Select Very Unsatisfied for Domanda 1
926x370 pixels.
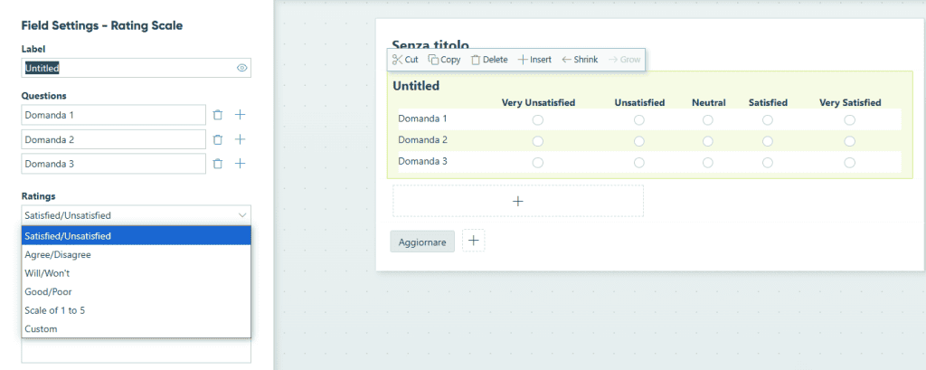pyautogui.click(x=537, y=120)
